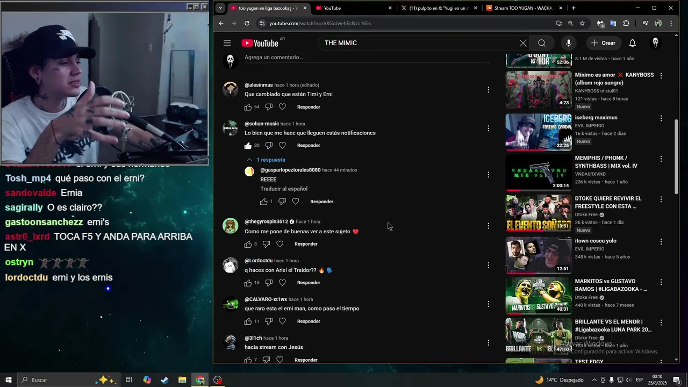Open 'iceberg maximus' video thumbnail
Viewport: 688px width, 387px height.
(x=539, y=132)
